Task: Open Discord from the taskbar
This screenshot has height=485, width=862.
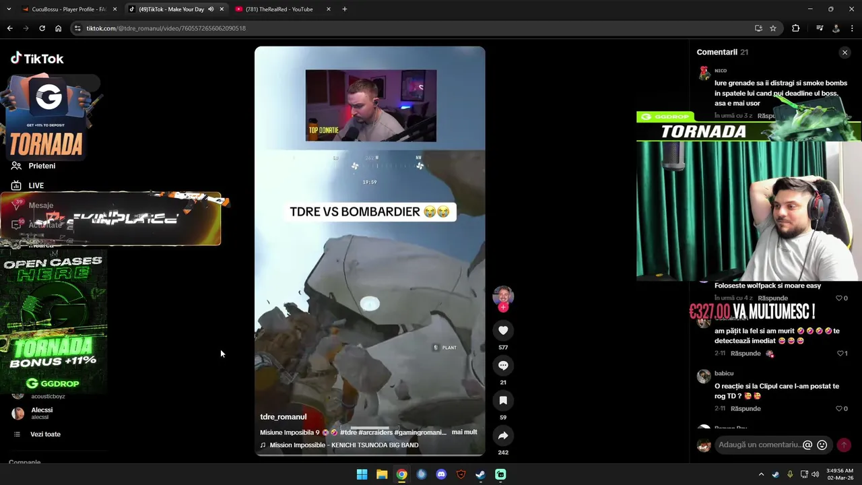Action: click(x=441, y=474)
